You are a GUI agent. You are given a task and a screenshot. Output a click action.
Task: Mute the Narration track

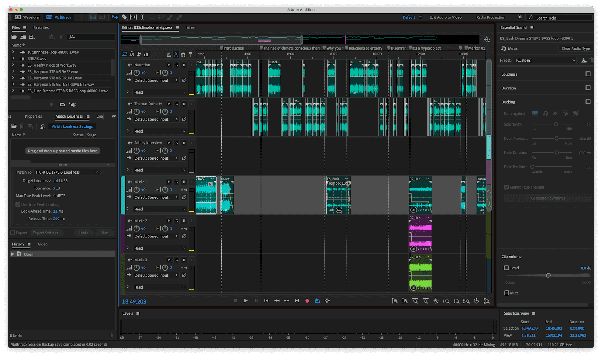coord(169,65)
